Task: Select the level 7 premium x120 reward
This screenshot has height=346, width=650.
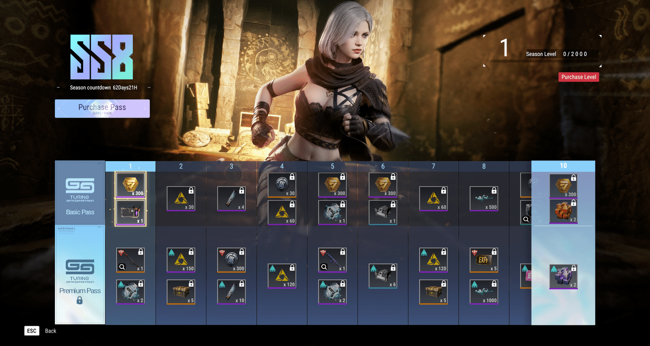Action: coord(433,260)
